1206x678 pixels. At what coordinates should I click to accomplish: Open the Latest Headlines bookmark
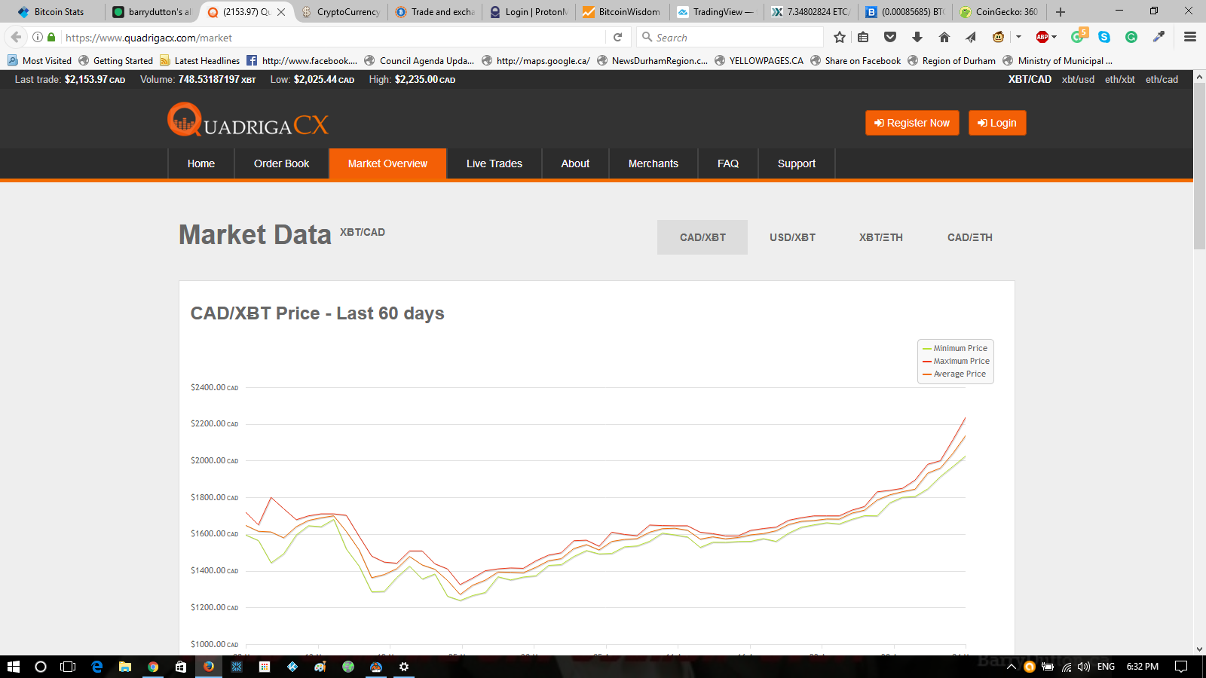[200, 61]
